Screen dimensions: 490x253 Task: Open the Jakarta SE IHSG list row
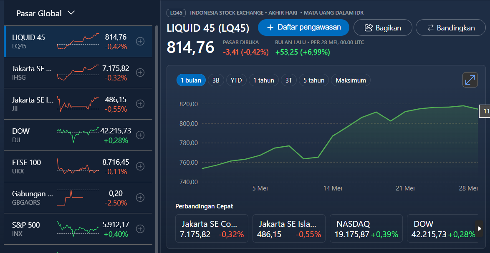pos(78,73)
